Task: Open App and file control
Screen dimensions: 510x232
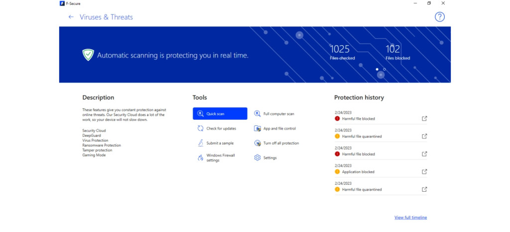Action: [x=279, y=128]
